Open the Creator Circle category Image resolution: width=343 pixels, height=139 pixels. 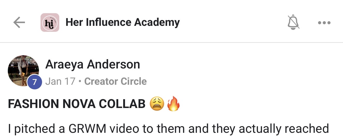coord(115,81)
